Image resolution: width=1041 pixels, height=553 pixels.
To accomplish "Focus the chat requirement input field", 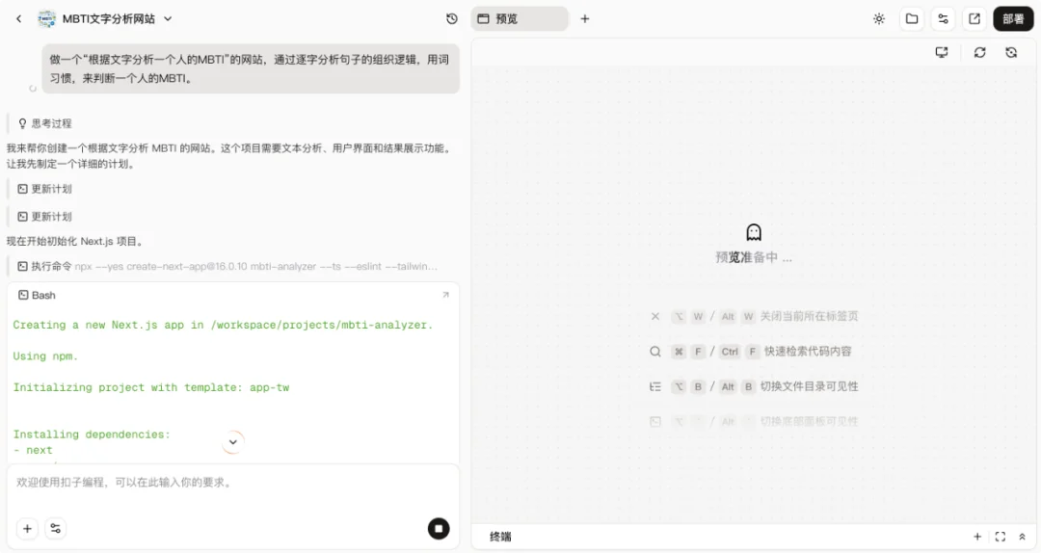I will click(x=232, y=483).
